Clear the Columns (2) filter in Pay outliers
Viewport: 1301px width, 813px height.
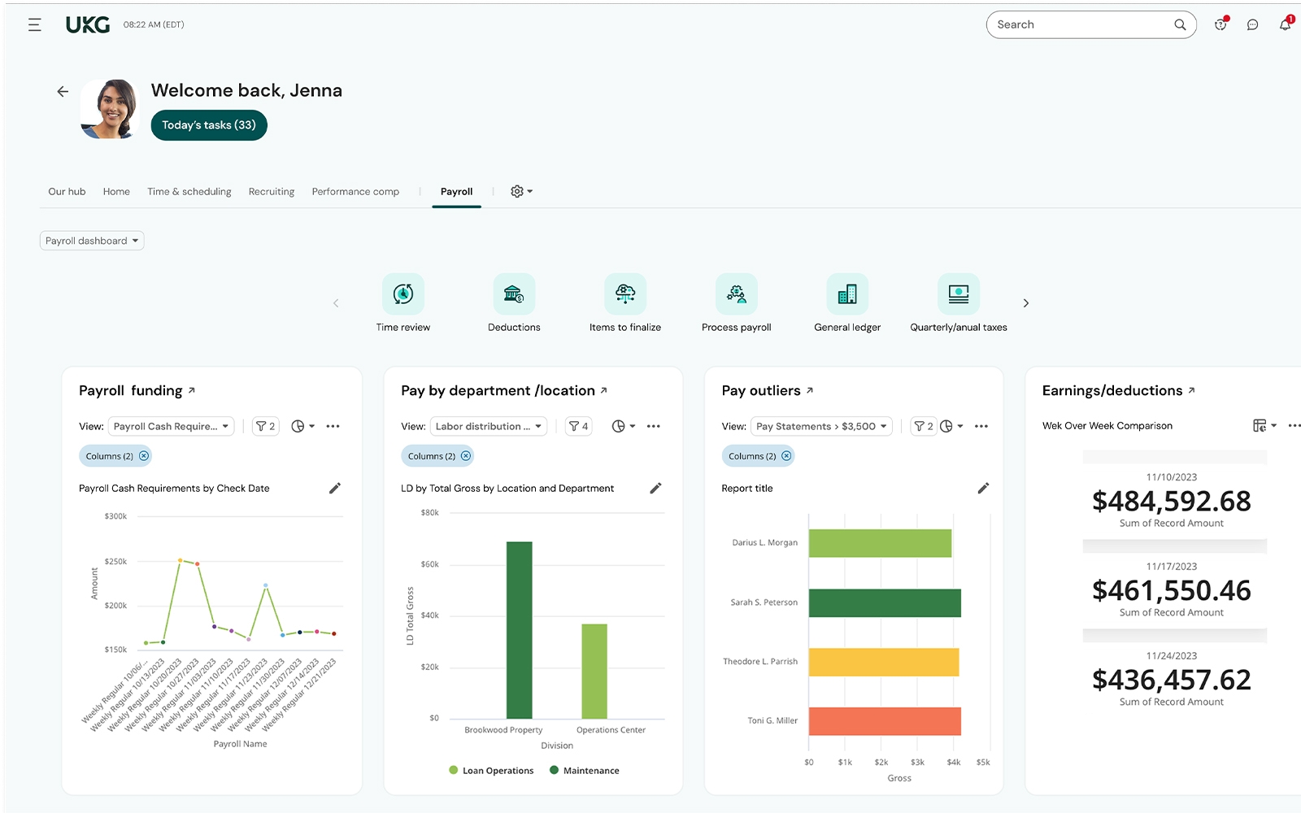coord(786,456)
